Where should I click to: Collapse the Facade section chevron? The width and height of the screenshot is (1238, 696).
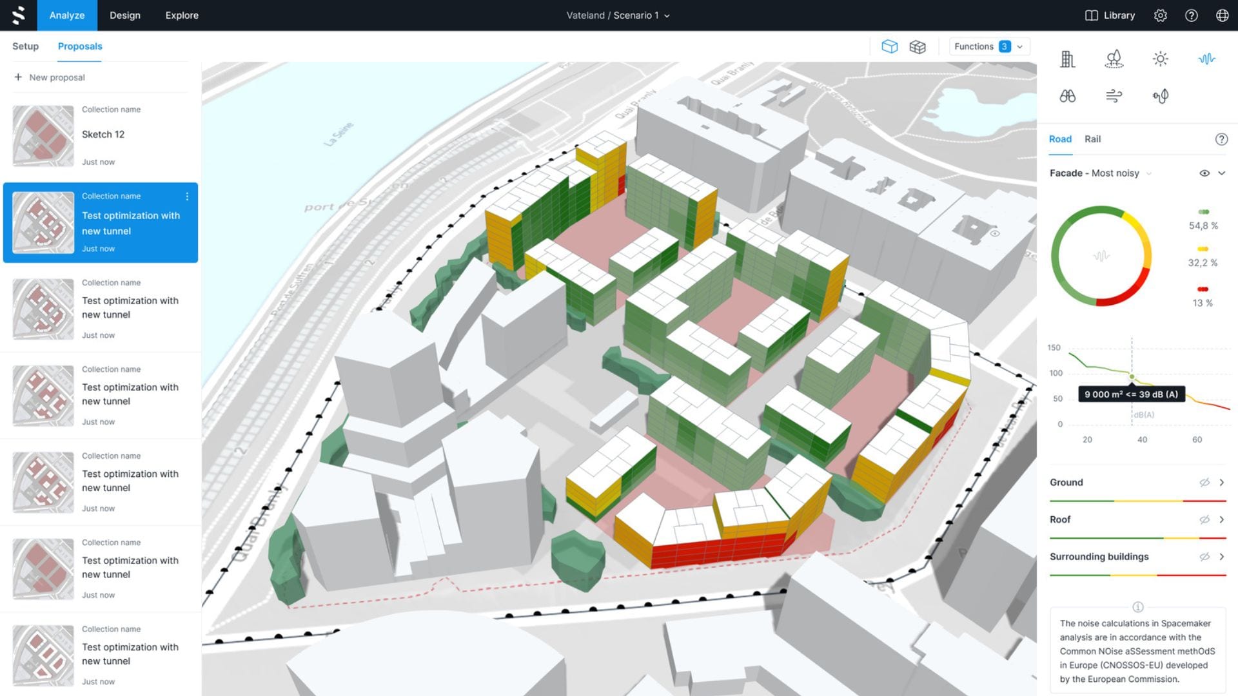1221,173
